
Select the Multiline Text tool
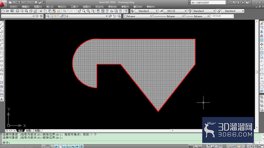(x=2, y=100)
